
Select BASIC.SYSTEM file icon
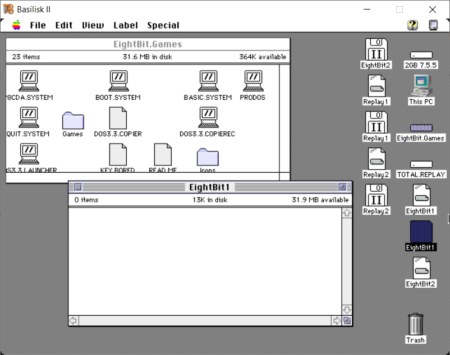209,81
